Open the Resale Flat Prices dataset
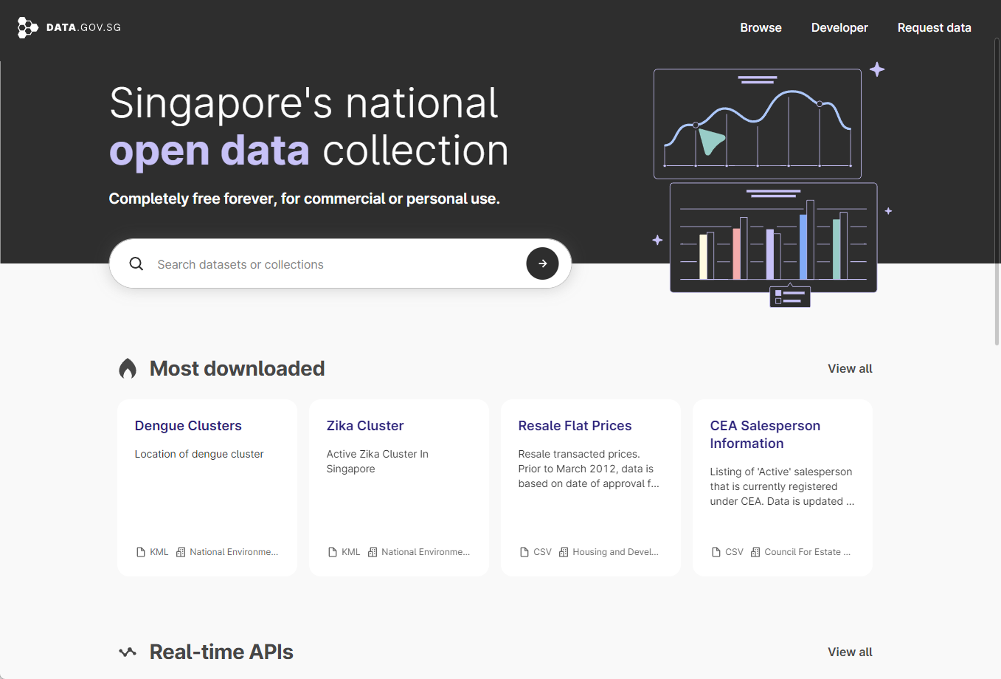The width and height of the screenshot is (1001, 679). [575, 426]
